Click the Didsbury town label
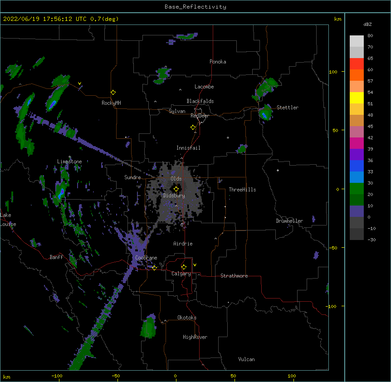This screenshot has height=382, width=391. click(174, 196)
